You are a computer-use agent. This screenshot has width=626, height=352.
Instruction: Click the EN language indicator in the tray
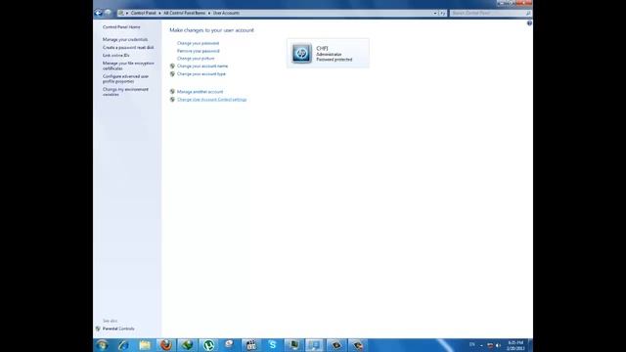point(471,345)
